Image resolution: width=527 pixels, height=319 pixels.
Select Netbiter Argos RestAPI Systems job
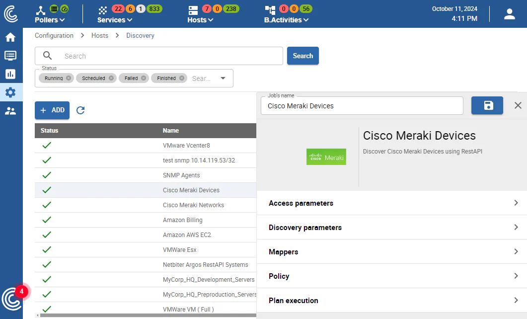click(x=146, y=264)
